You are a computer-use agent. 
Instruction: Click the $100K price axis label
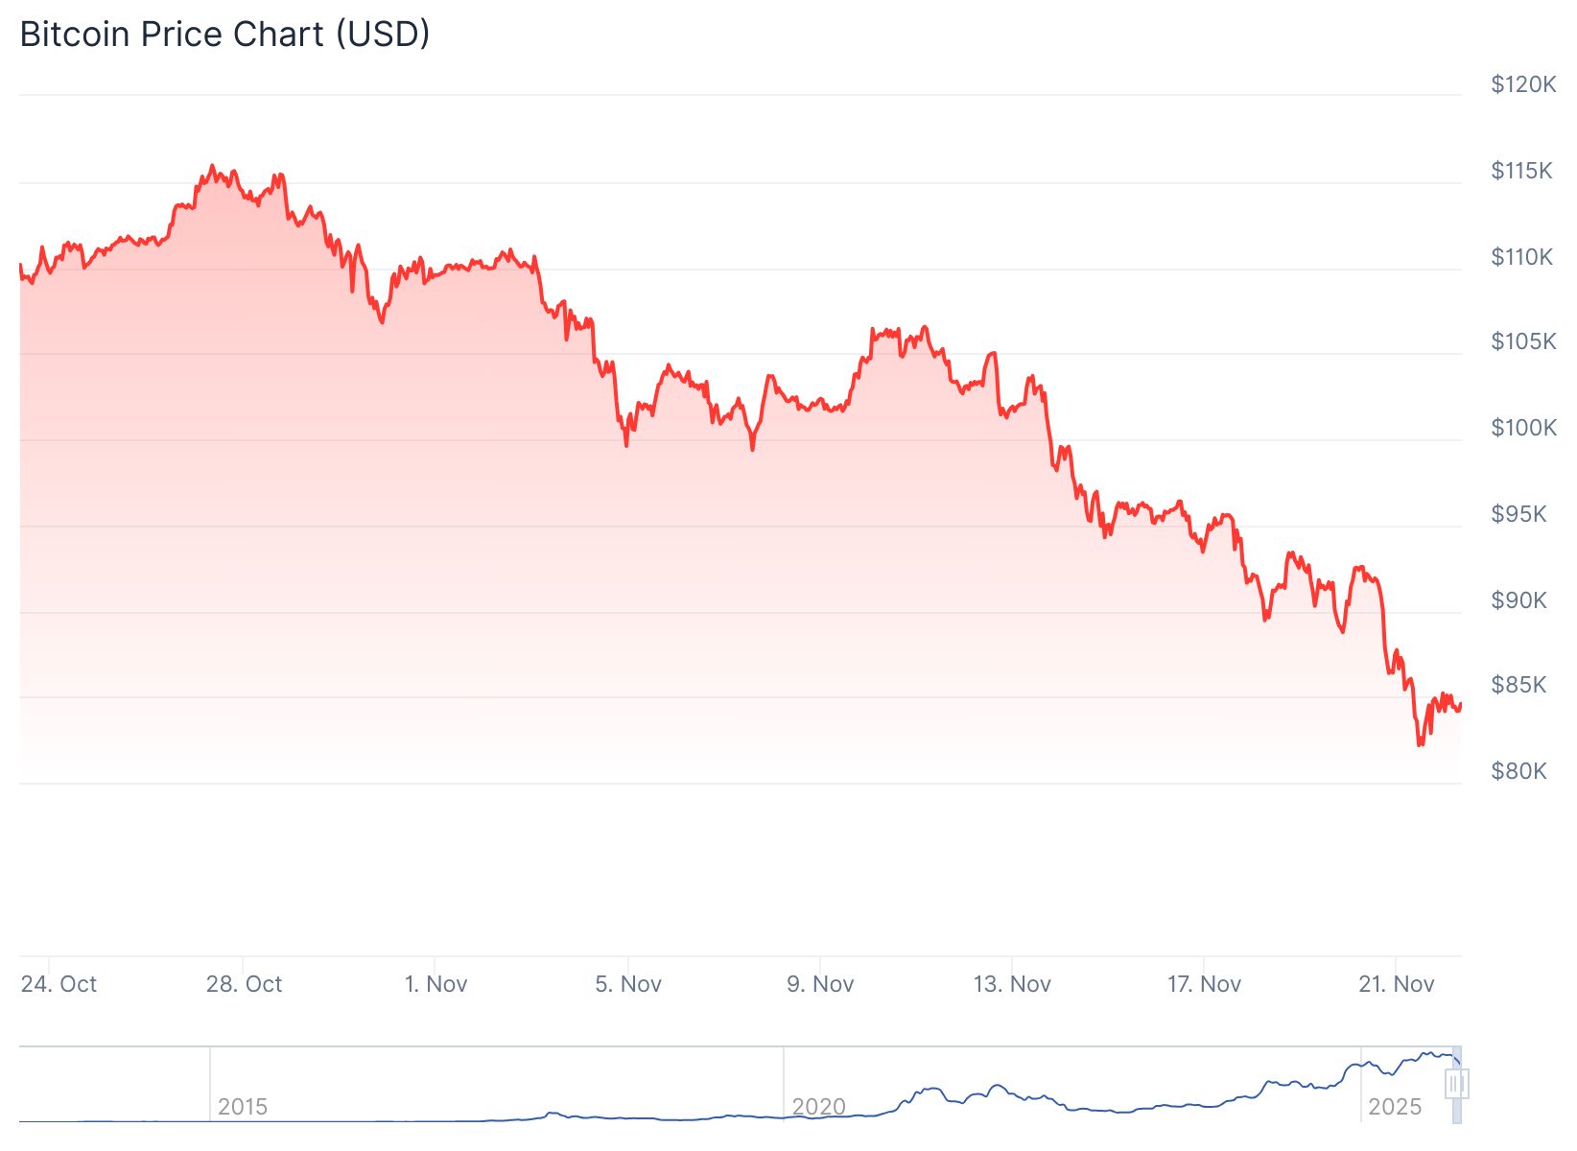tap(1523, 428)
